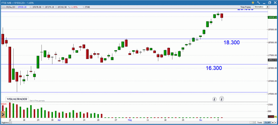This screenshot has height=125, width=278.
Task: Zoom out with the minus button
Action: pos(275,123)
